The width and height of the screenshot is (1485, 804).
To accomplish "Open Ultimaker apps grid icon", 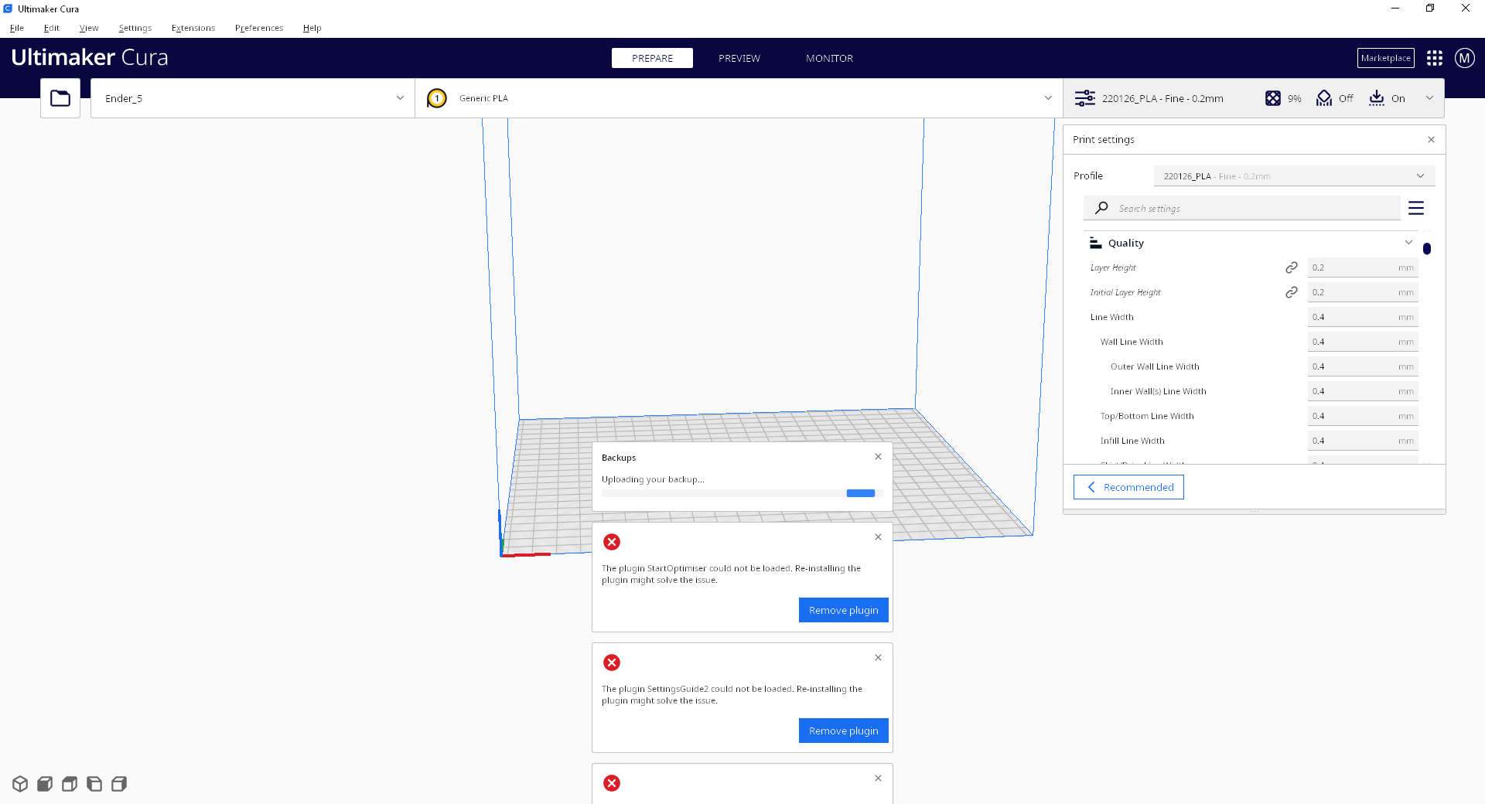I will pos(1435,58).
